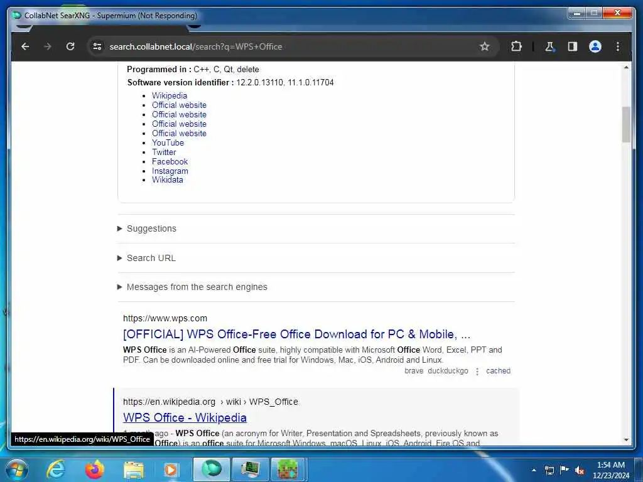Open the taskbar clock showing 1:54 AM
Viewport: 643px width, 482px height.
(610, 470)
